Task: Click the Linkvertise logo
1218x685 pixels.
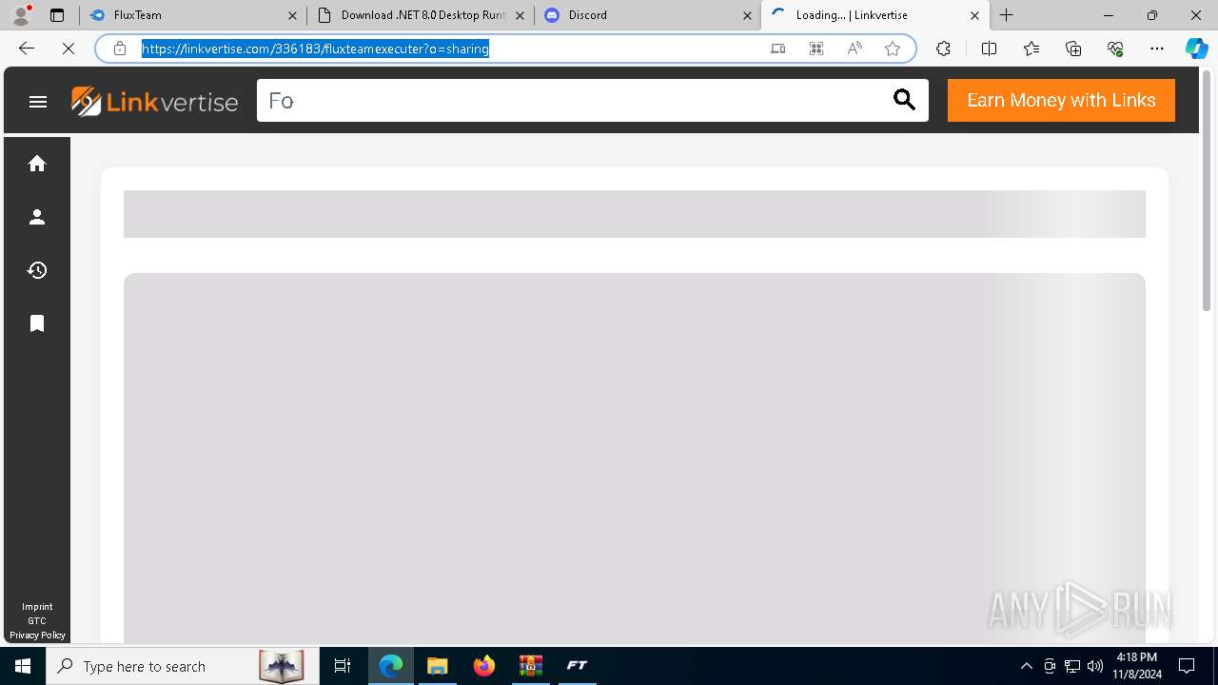Action: [x=154, y=101]
